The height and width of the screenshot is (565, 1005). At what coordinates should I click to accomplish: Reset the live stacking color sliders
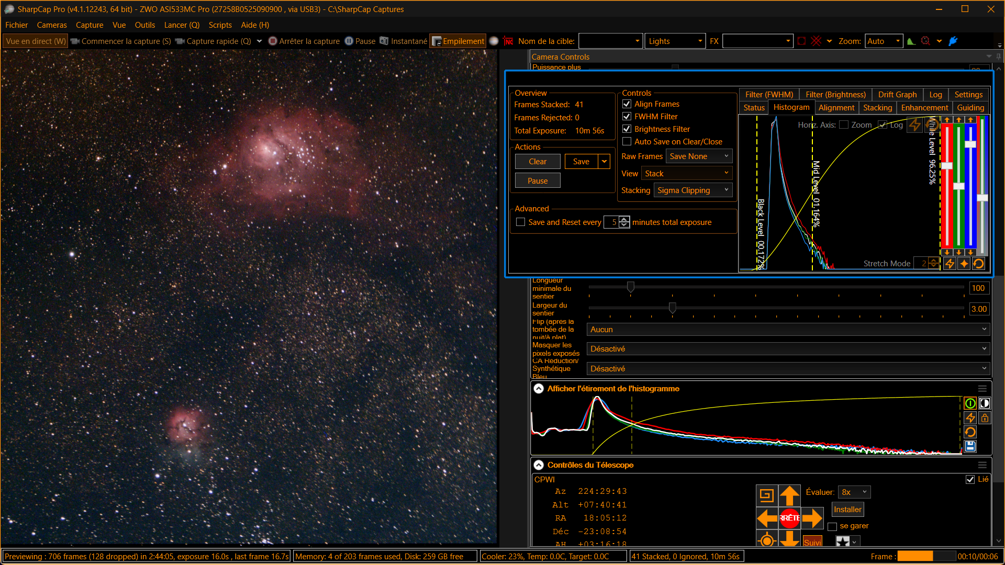pos(978,264)
